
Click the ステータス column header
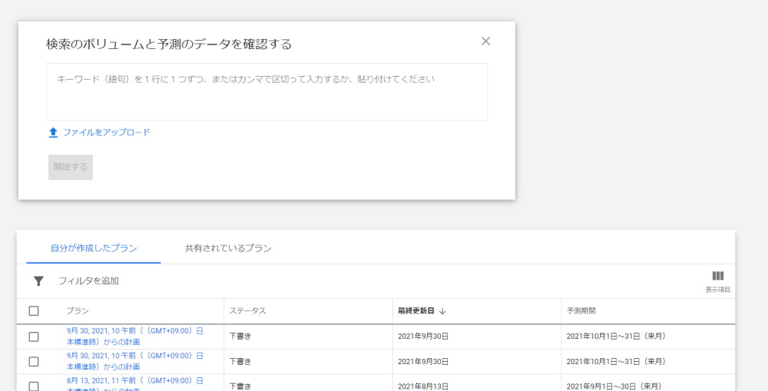(247, 311)
